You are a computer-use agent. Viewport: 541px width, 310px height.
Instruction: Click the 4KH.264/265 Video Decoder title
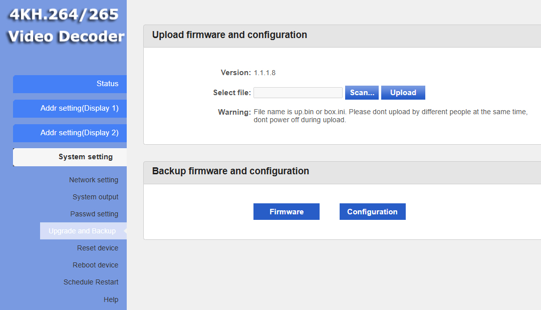tap(66, 26)
